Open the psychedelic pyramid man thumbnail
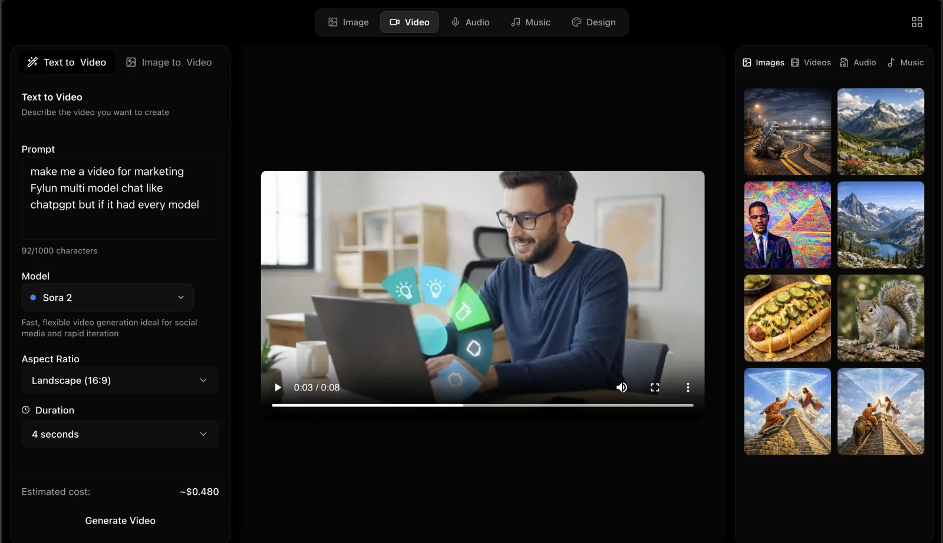The image size is (943, 543). 787,225
